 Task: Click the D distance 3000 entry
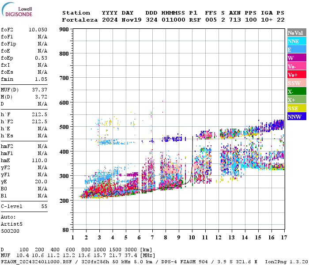131,250
